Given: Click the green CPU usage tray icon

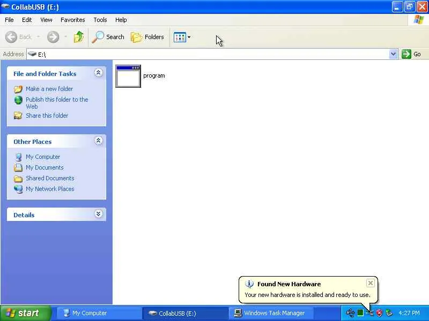Looking at the screenshot, I should click(x=360, y=313).
